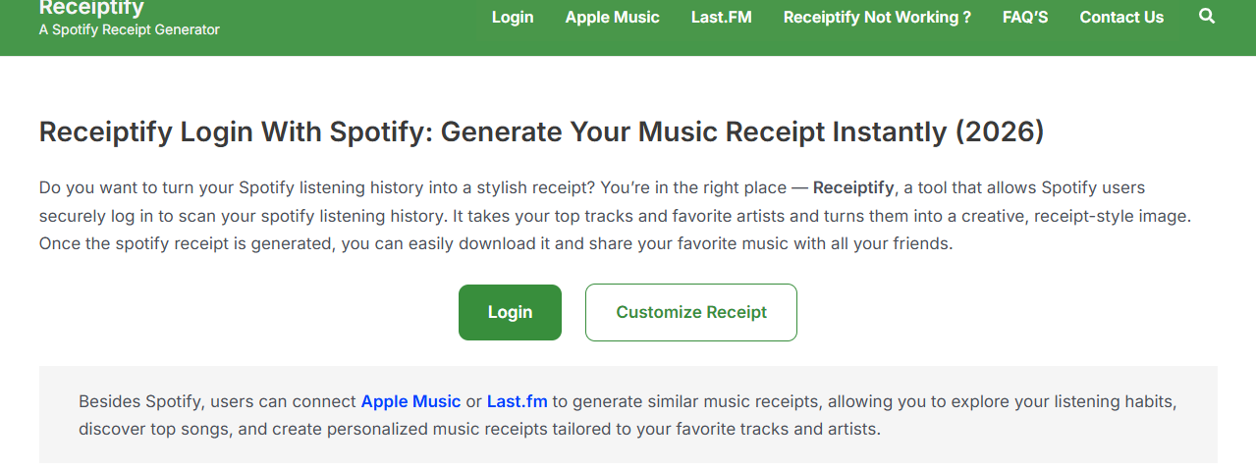Click the Customize Receipt outlined button
The height and width of the screenshot is (468, 1256).
691,312
